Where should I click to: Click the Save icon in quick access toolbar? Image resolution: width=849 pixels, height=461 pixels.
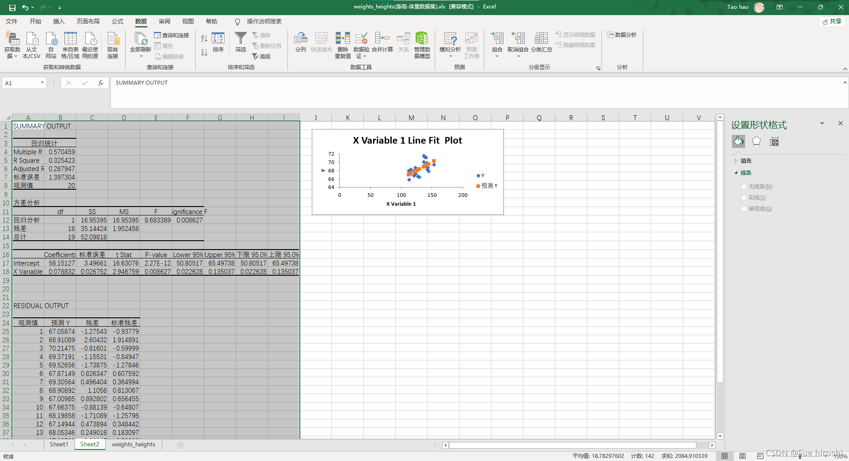pos(12,8)
